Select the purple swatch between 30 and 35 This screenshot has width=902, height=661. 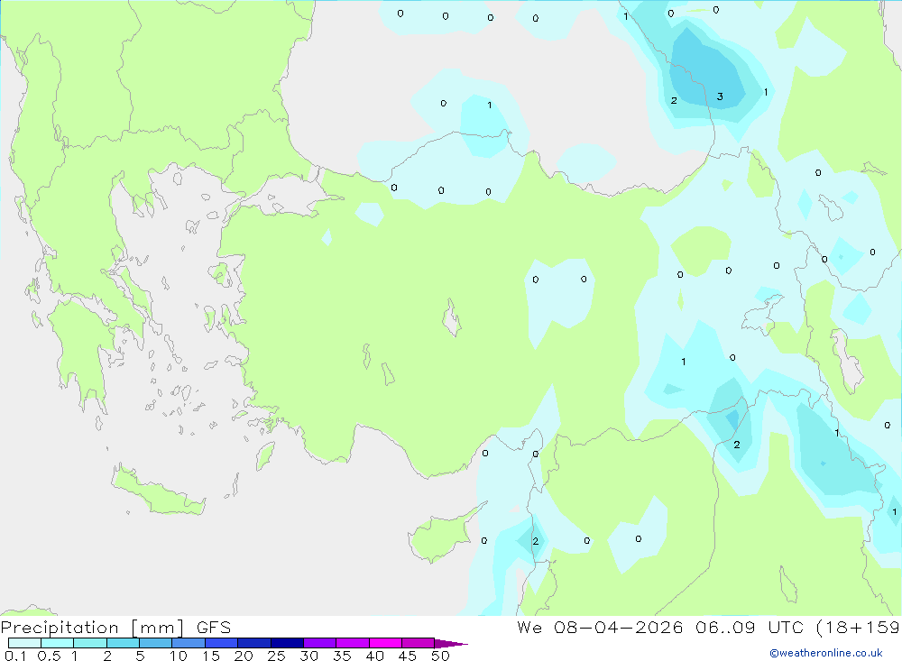point(319,643)
